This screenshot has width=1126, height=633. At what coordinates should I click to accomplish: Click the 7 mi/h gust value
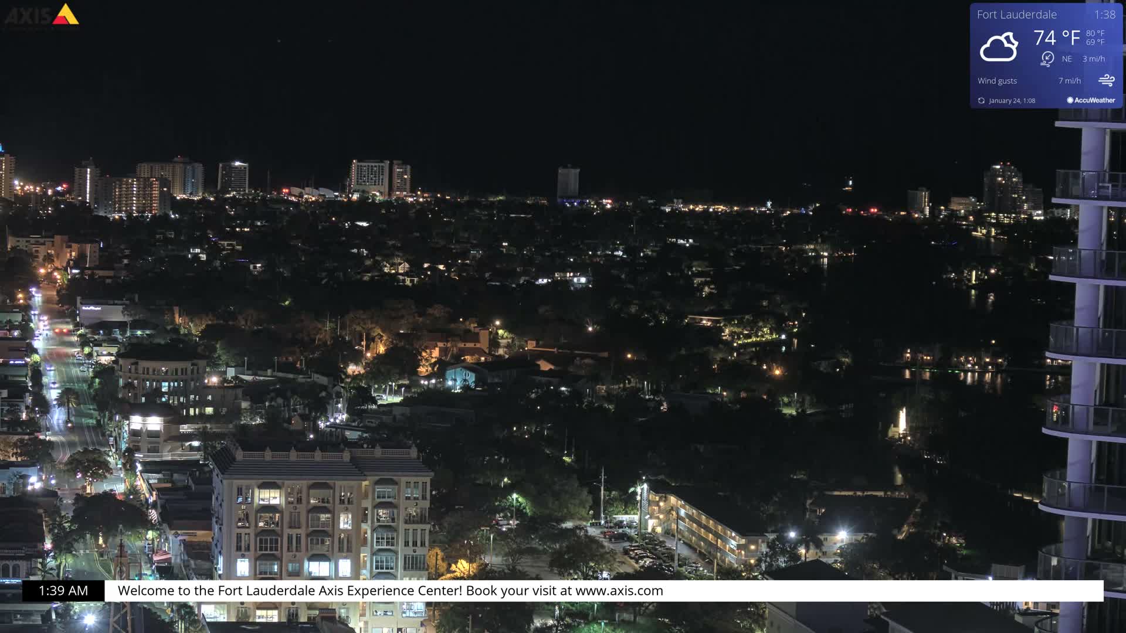click(x=1070, y=81)
